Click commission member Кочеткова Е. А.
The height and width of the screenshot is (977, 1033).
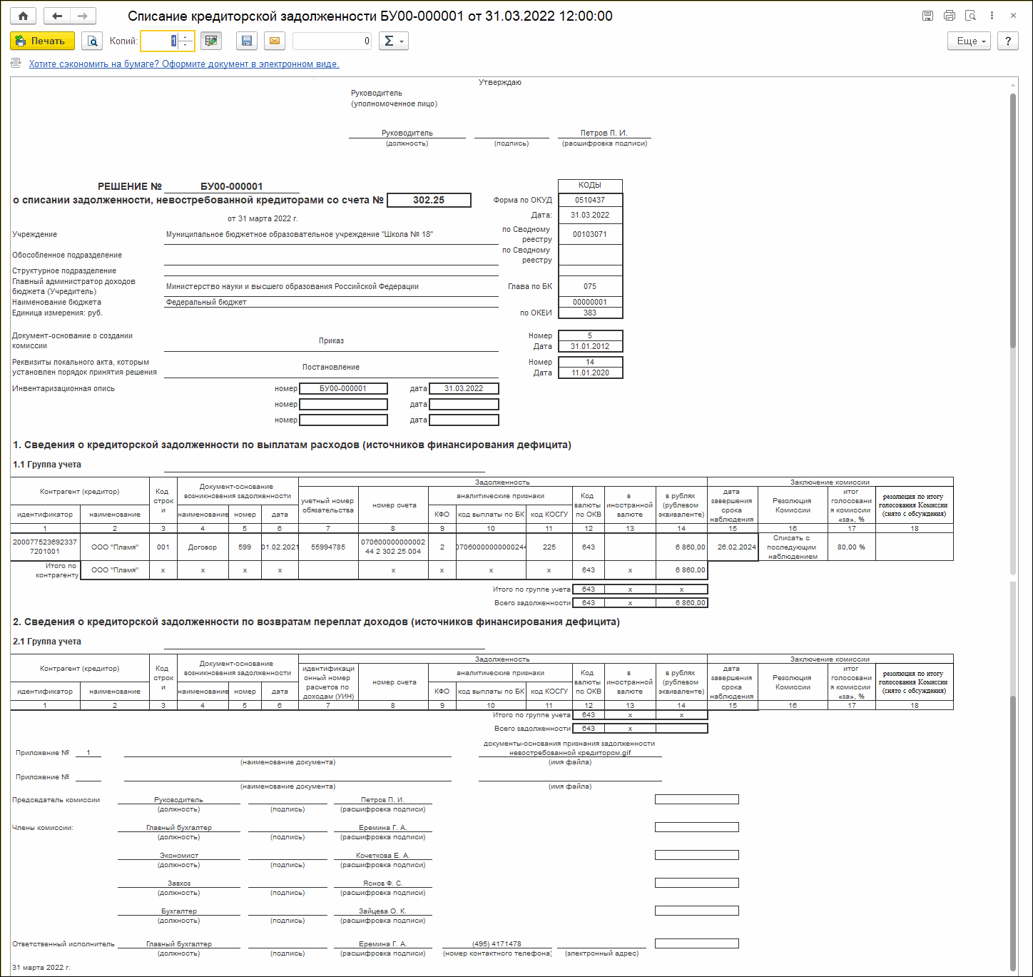coord(382,856)
